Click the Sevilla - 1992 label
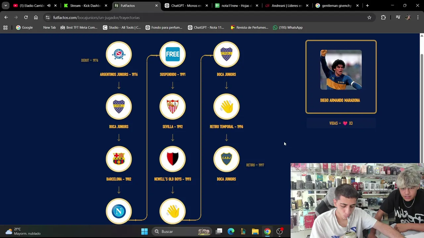This screenshot has height=238, width=424. pyautogui.click(x=173, y=127)
